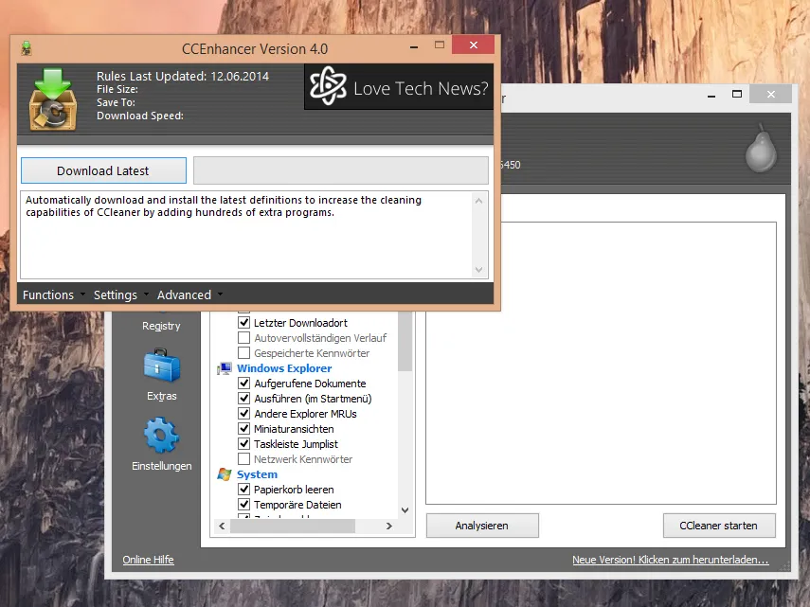Click the Piriform pear logo in CCleaner

click(761, 148)
